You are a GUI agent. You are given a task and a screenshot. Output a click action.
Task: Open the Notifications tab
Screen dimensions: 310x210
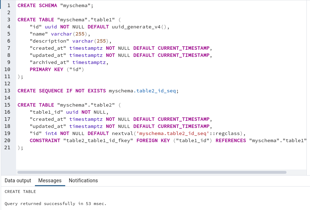83,181
